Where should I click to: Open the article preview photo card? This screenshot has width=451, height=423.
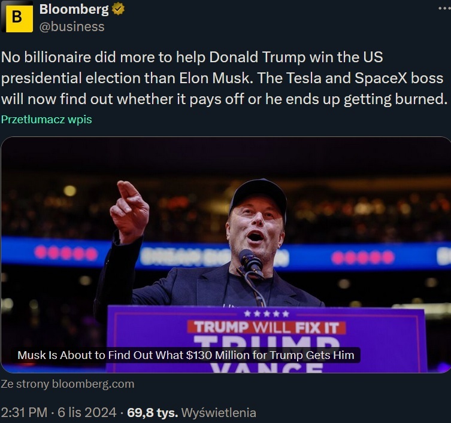225,239
